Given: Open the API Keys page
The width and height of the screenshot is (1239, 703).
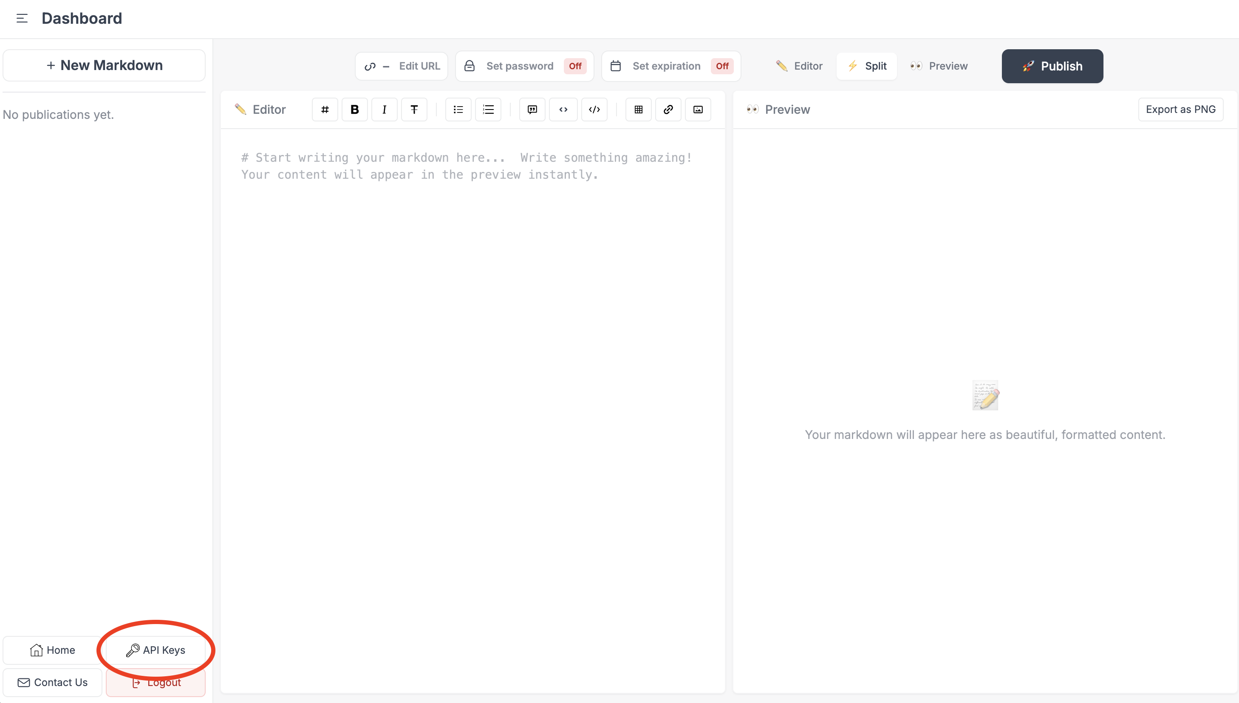Looking at the screenshot, I should click(156, 650).
